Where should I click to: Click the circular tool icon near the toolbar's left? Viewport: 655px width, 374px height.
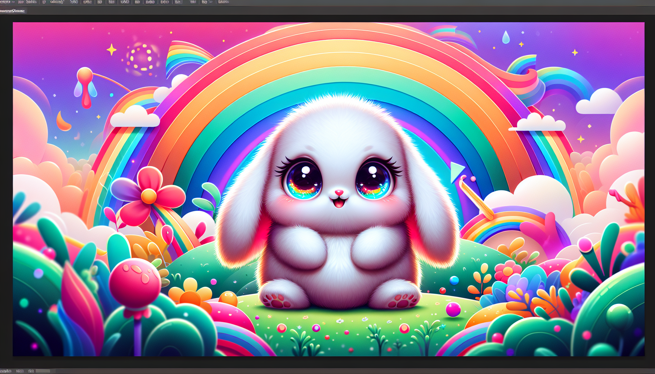click(x=44, y=2)
